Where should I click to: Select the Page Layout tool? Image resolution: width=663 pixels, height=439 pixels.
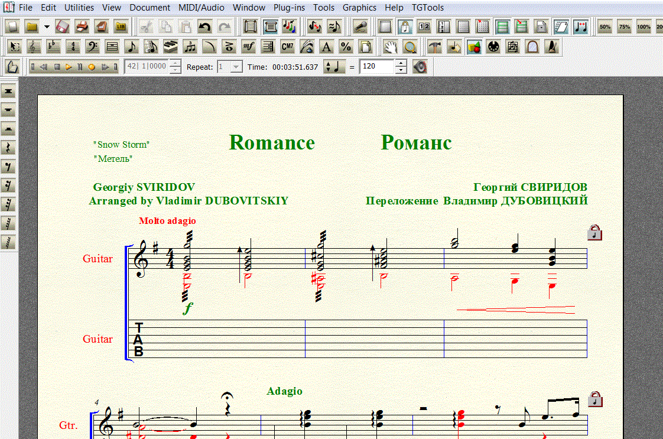(x=365, y=47)
